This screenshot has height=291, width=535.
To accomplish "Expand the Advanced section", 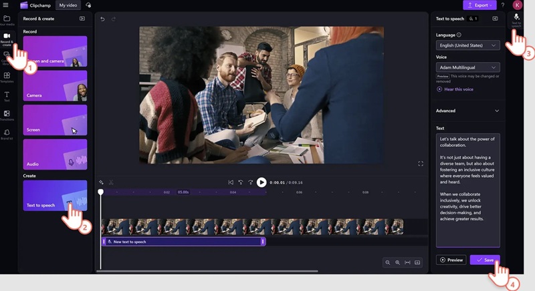I will point(467,111).
